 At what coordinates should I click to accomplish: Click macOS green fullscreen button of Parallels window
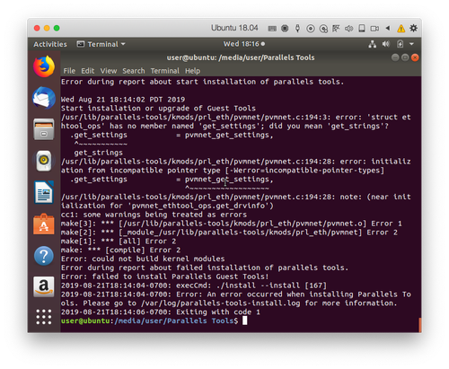57,28
